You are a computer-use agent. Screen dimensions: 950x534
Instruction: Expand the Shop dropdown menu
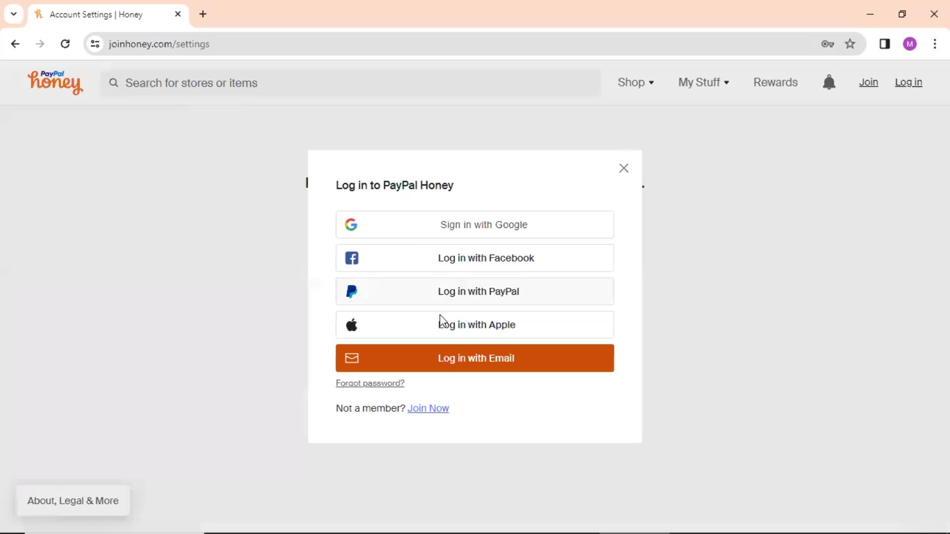[636, 83]
